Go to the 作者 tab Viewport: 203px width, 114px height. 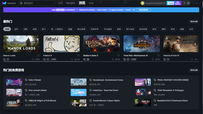tap(91, 3)
